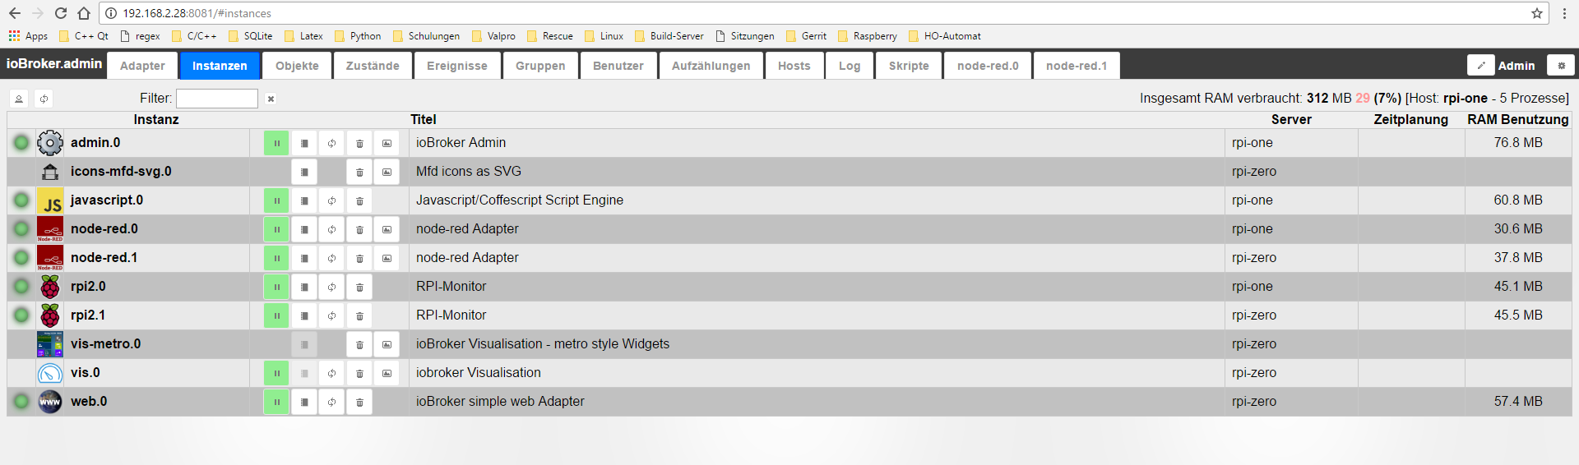
Task: Open the Ereignisse tab
Action: pyautogui.click(x=457, y=66)
